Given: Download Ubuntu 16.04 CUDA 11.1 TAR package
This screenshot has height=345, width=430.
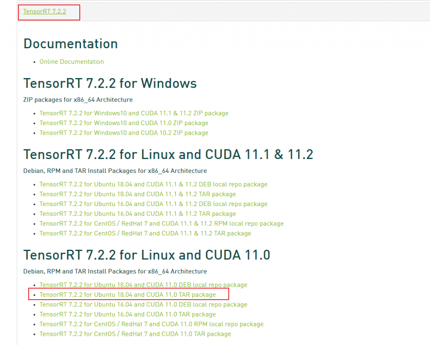Looking at the screenshot, I should coord(137,214).
